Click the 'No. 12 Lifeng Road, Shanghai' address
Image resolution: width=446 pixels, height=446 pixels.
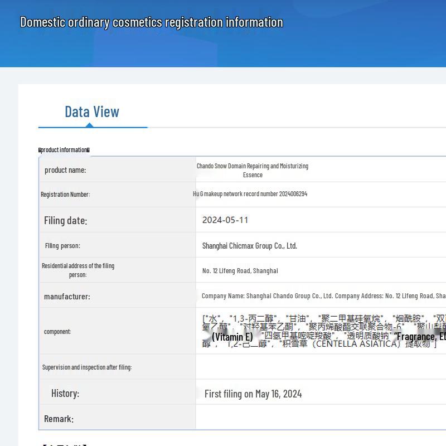point(240,271)
